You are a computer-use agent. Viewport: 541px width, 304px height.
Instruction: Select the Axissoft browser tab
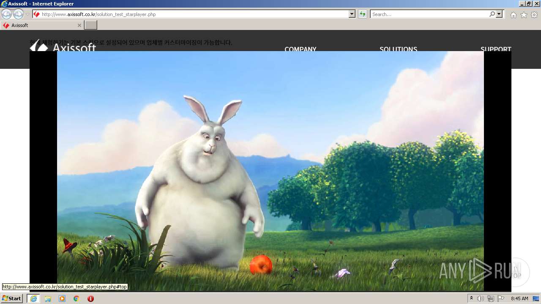coord(41,25)
